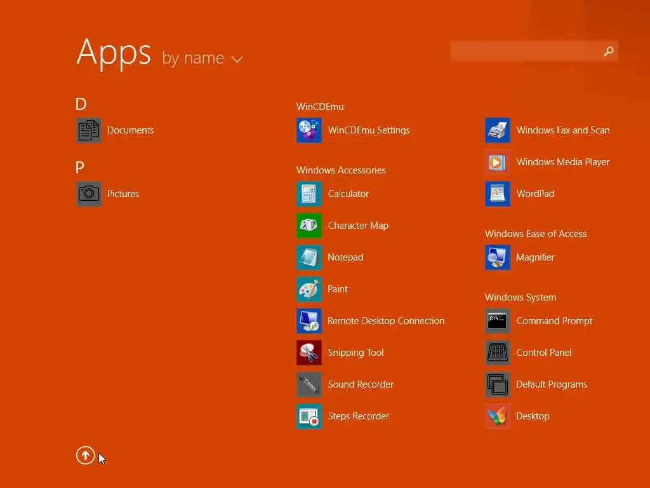Click the 'Character Map' label
The width and height of the screenshot is (650, 488).
pyautogui.click(x=358, y=226)
